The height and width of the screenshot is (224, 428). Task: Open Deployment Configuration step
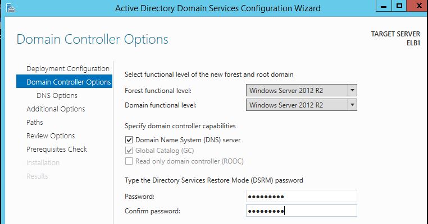(x=68, y=68)
